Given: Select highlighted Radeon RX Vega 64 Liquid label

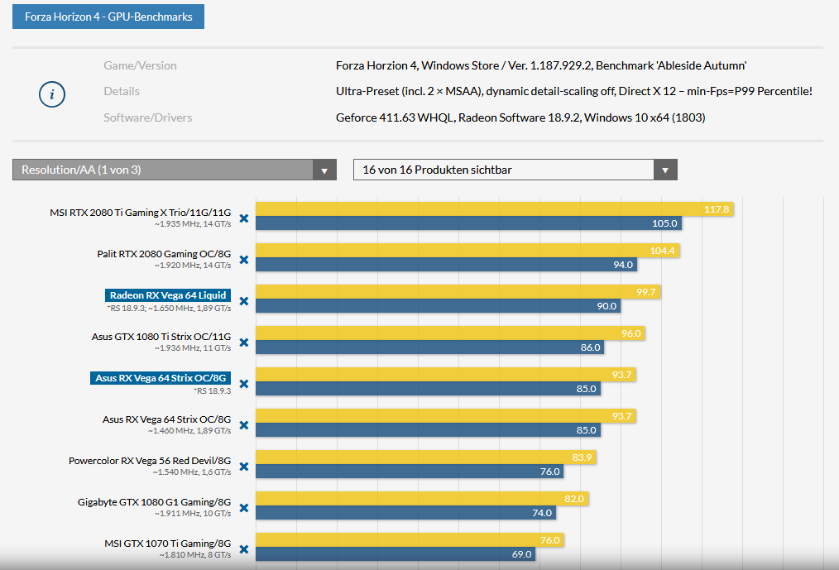Looking at the screenshot, I should point(168,295).
